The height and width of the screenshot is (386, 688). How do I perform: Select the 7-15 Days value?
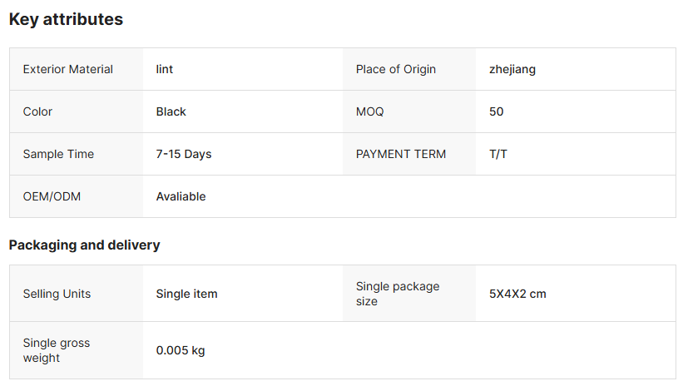[x=184, y=154]
